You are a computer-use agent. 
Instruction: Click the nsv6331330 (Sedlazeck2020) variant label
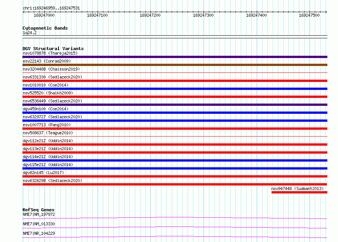click(x=52, y=77)
